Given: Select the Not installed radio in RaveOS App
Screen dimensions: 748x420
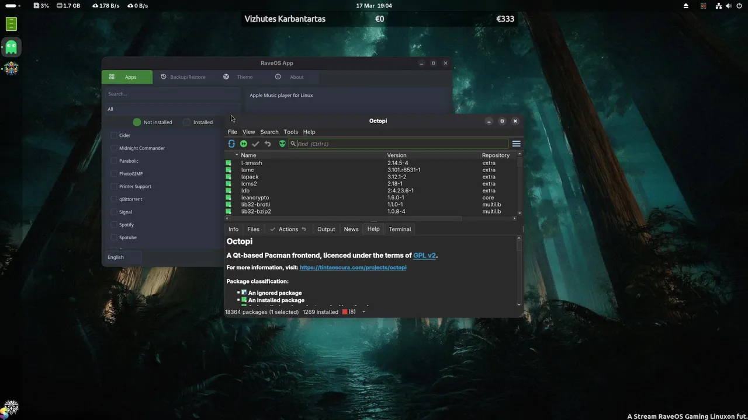Looking at the screenshot, I should pos(137,123).
